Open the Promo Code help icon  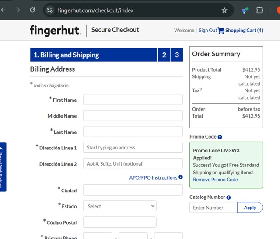coord(220,137)
